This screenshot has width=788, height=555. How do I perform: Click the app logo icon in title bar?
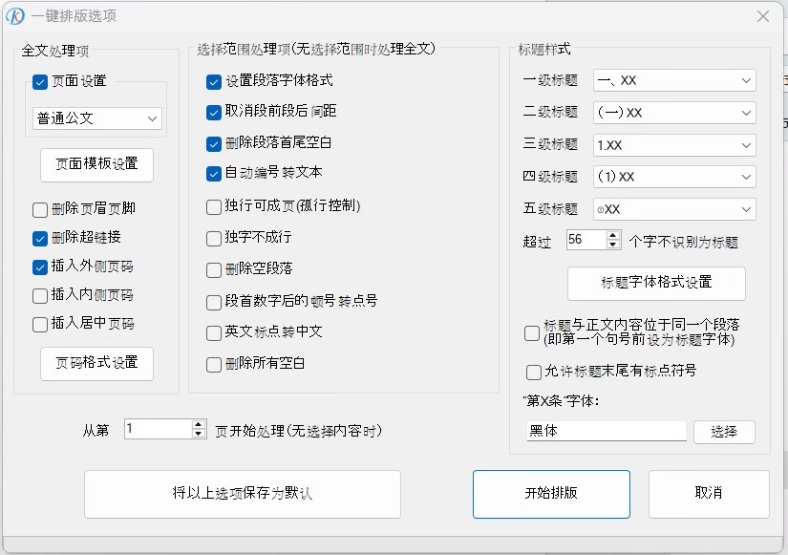click(15, 16)
